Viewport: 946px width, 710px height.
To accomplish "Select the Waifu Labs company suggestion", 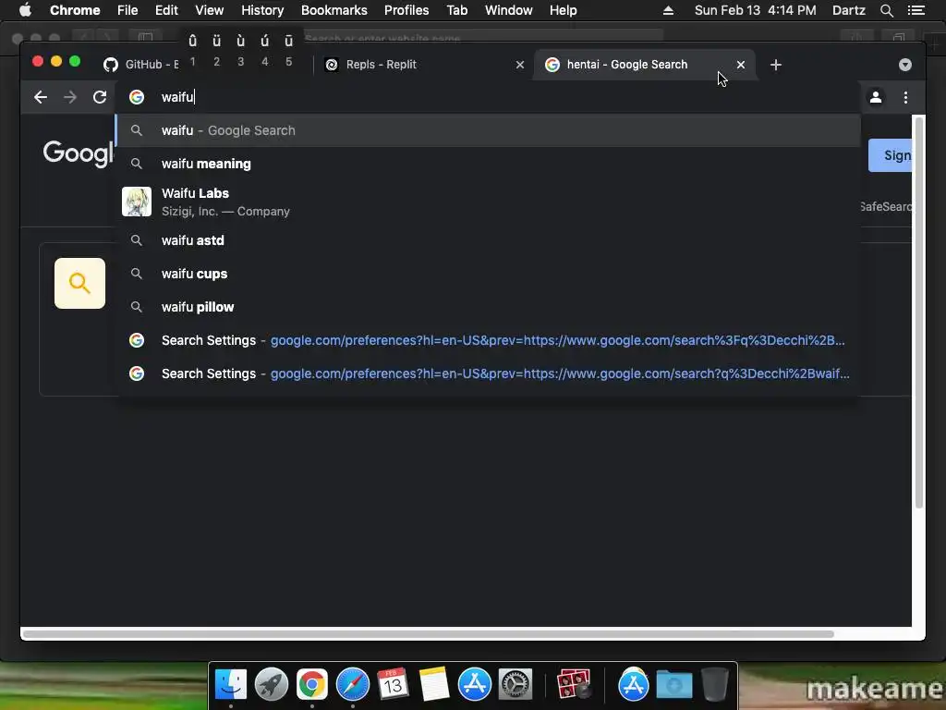I will 488,202.
